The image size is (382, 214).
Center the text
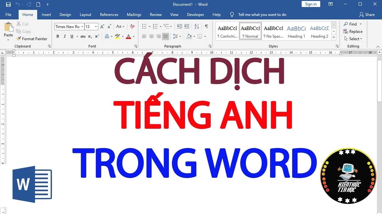(151, 36)
